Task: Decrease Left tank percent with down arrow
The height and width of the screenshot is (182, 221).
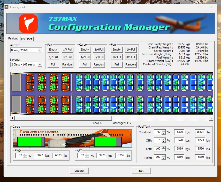Action: pyautogui.click(x=164, y=150)
